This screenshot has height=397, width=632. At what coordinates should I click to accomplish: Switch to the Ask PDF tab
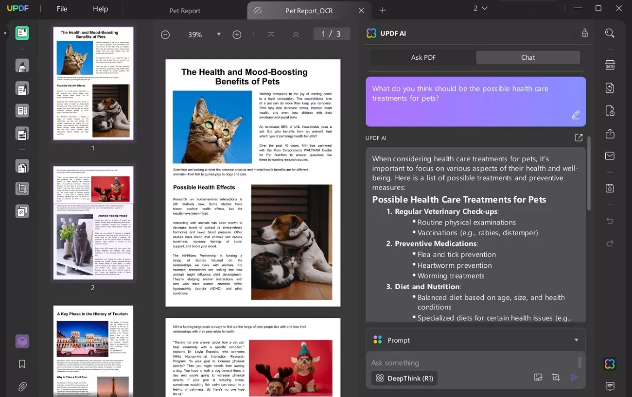(423, 57)
